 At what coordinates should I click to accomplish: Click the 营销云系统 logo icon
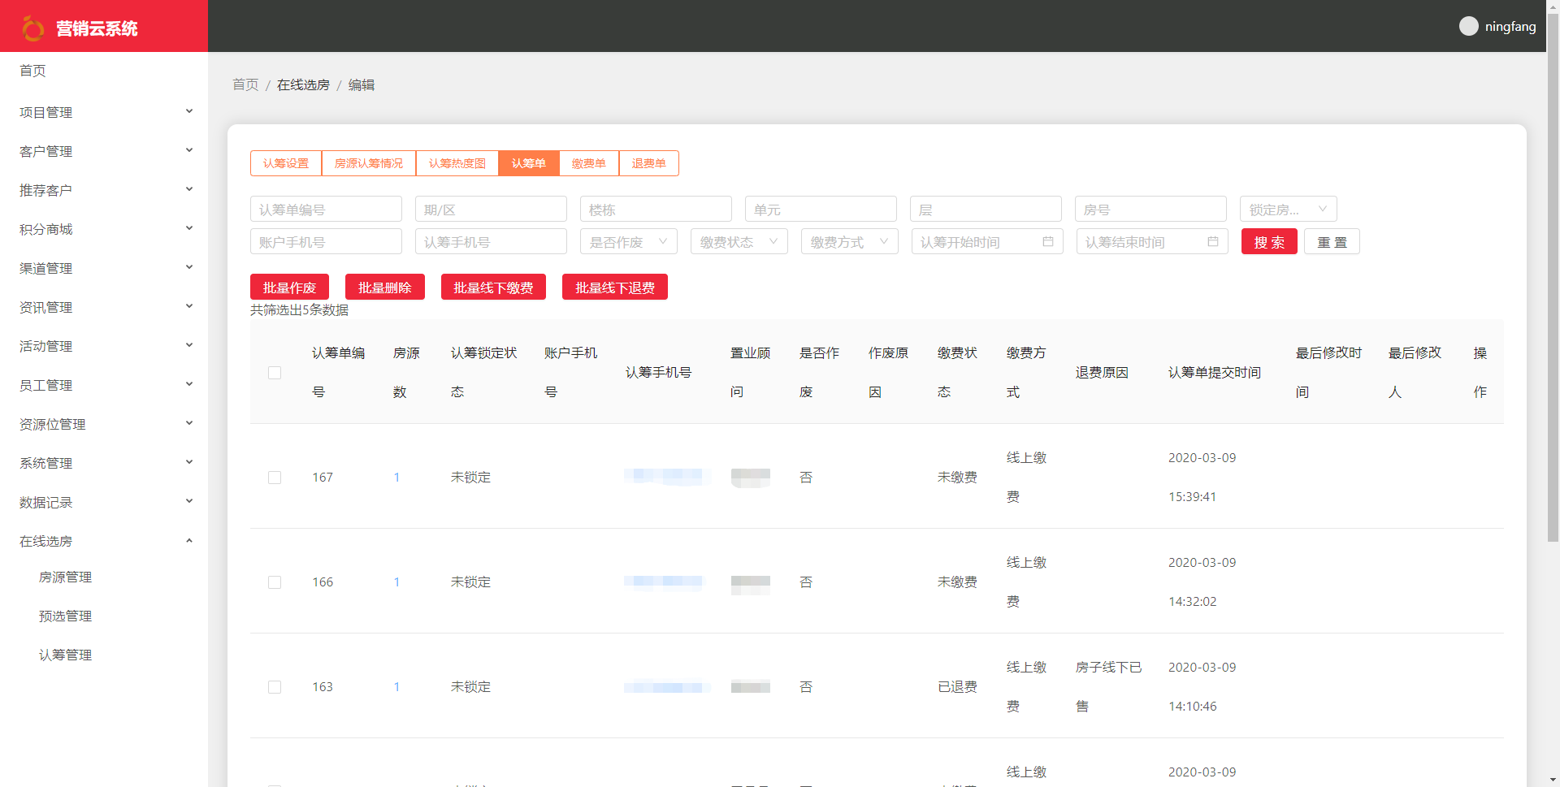[x=33, y=28]
